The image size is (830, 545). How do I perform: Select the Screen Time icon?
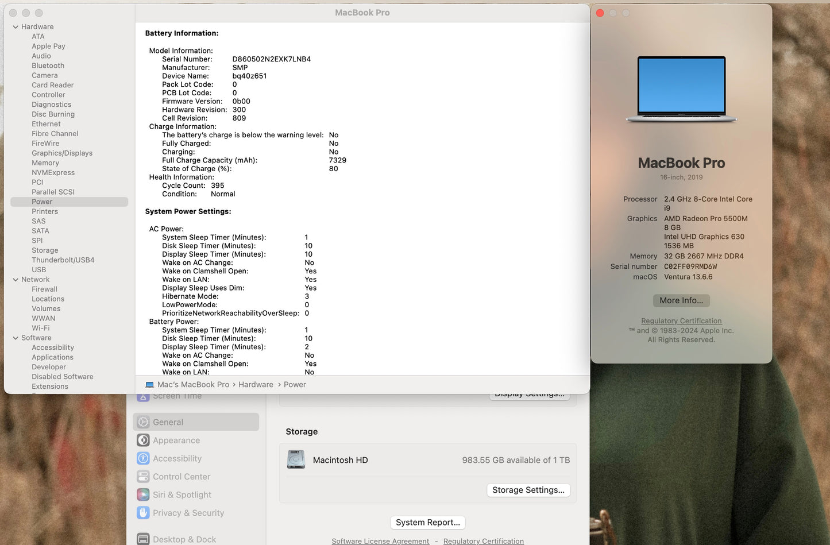point(142,396)
